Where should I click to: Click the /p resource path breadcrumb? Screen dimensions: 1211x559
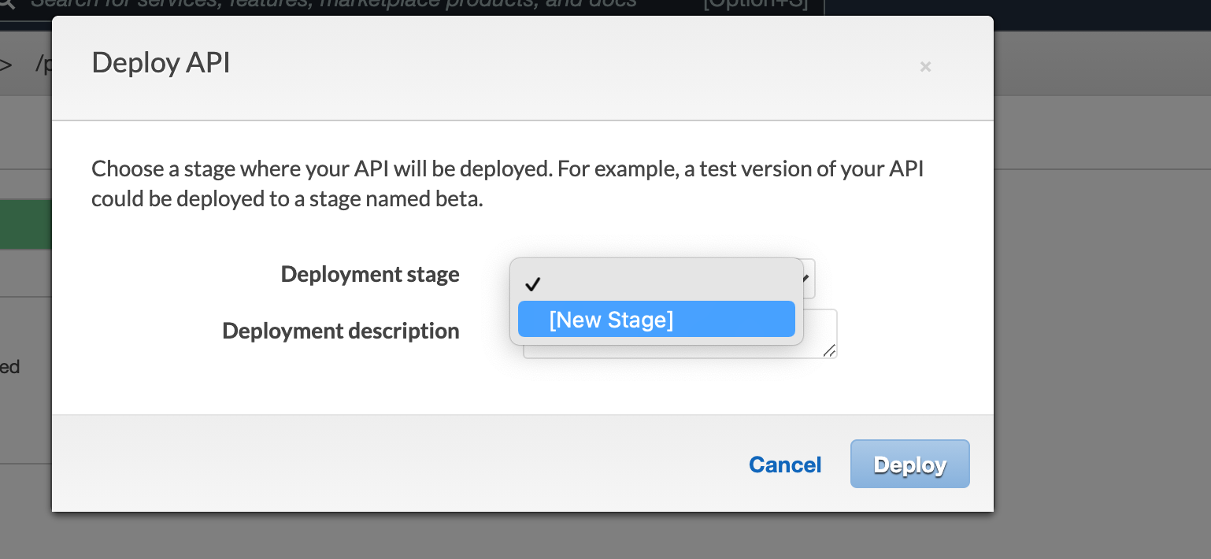[43, 65]
